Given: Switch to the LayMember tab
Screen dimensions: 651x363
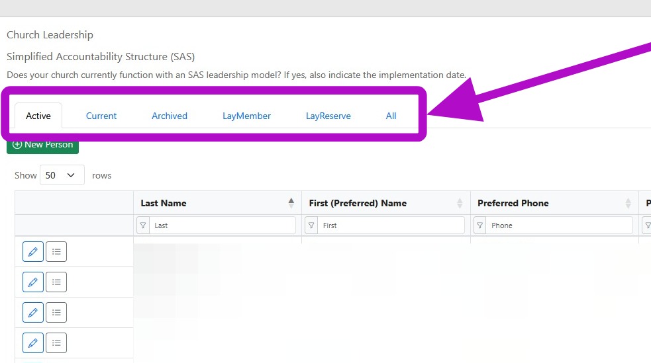Looking at the screenshot, I should (x=246, y=116).
